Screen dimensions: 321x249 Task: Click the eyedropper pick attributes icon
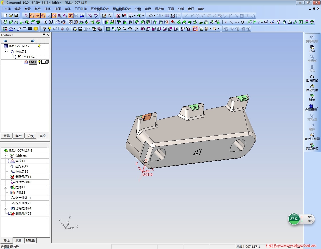click(19, 29)
